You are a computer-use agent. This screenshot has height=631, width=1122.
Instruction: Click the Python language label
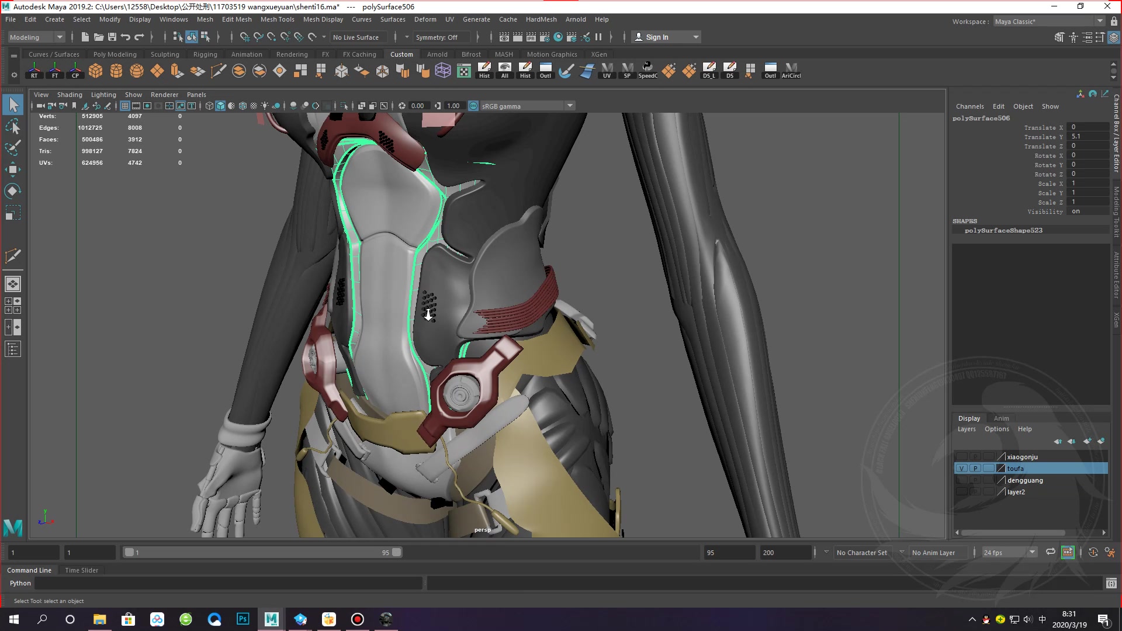tap(20, 583)
